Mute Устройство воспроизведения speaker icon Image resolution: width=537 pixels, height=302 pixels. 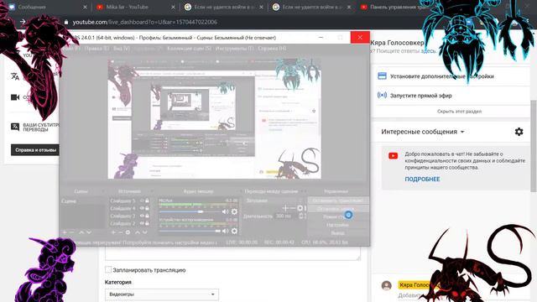click(225, 232)
